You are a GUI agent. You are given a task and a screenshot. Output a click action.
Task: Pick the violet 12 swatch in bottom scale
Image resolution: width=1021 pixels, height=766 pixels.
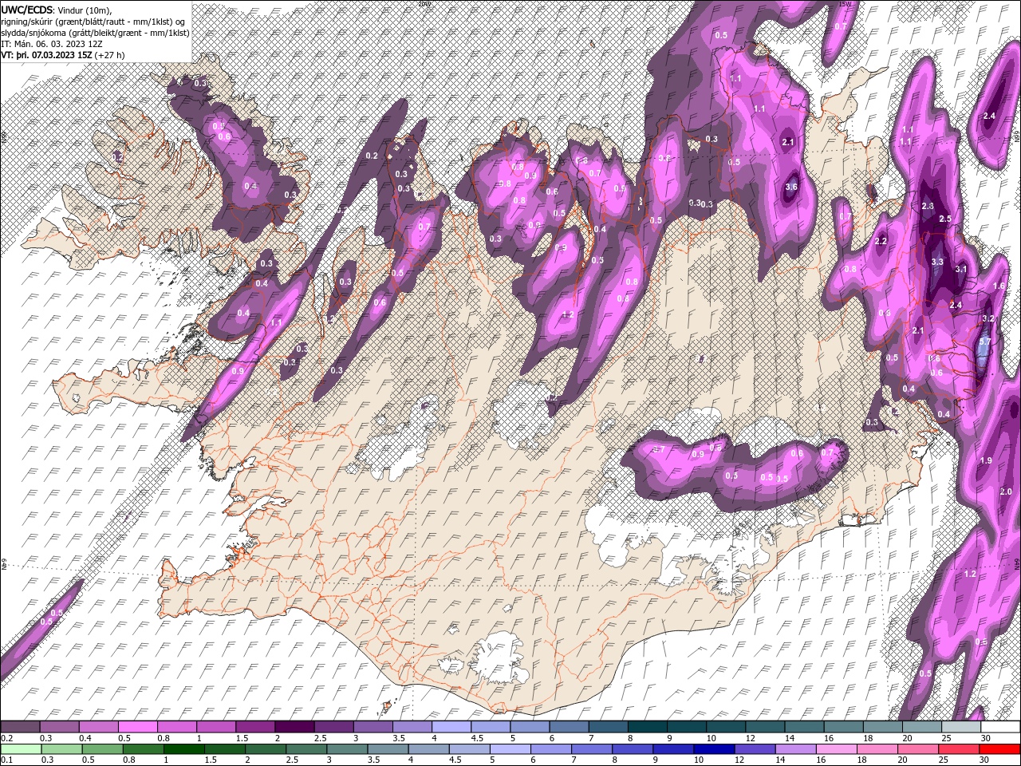pos(755,749)
